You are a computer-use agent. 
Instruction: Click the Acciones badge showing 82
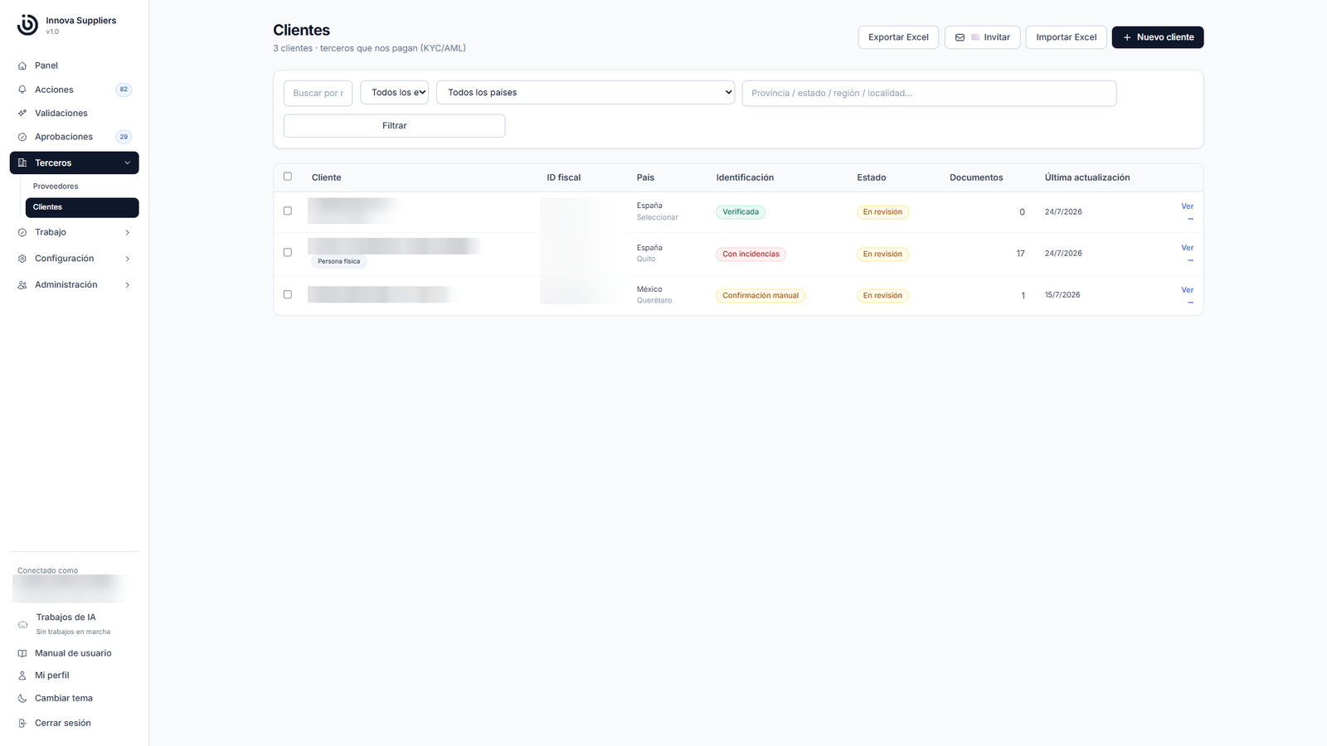(x=124, y=90)
